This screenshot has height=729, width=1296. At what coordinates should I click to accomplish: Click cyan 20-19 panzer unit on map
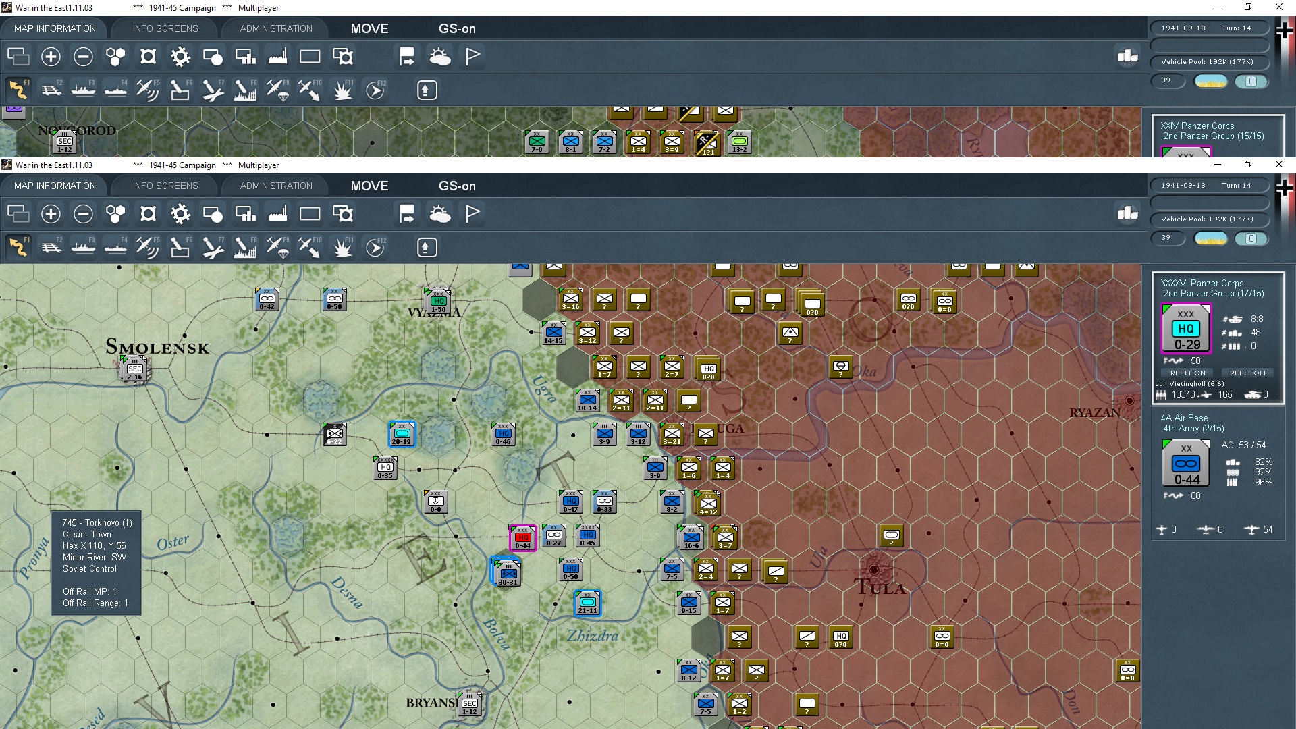click(402, 434)
